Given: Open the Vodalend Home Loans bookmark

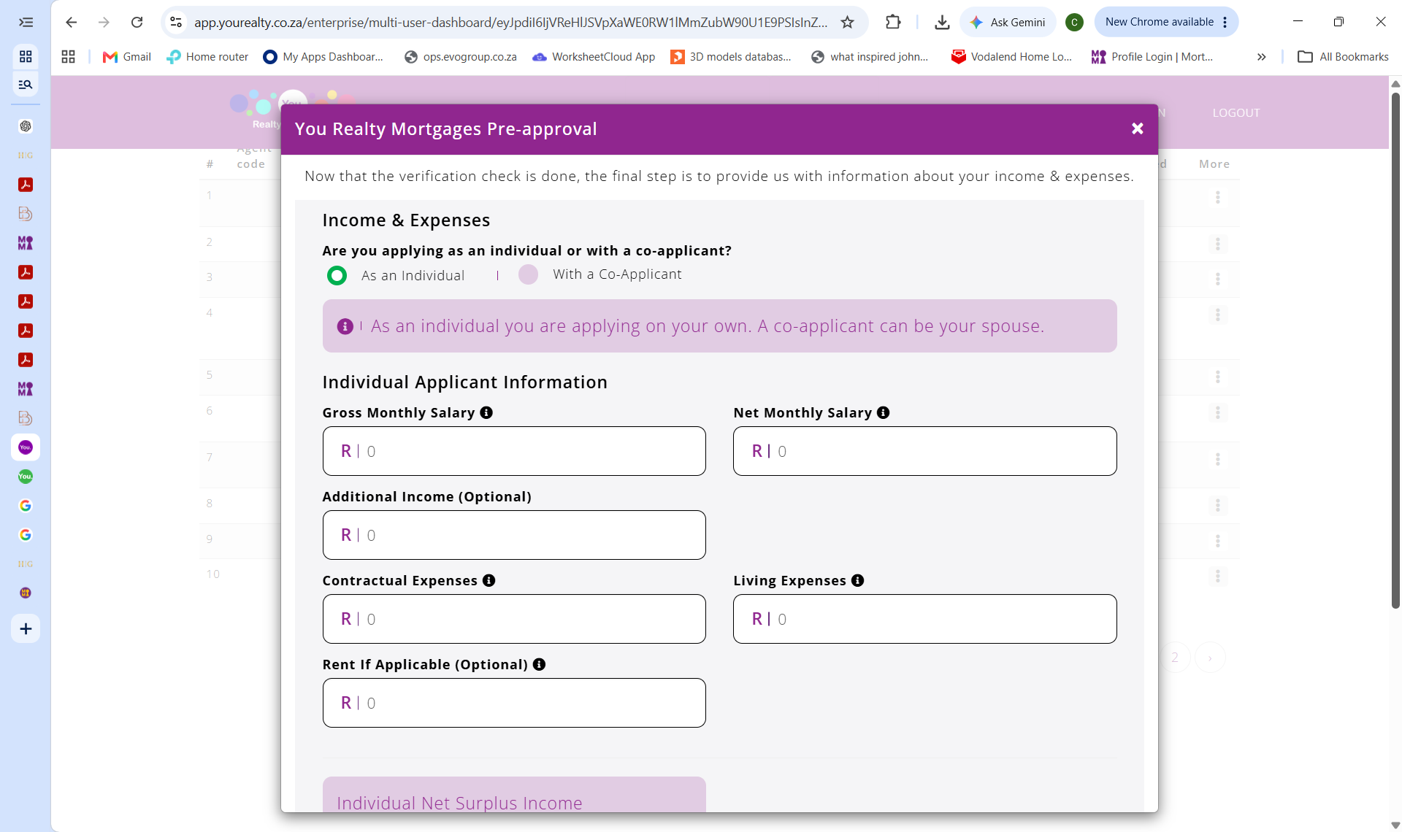Looking at the screenshot, I should pyautogui.click(x=1011, y=57).
